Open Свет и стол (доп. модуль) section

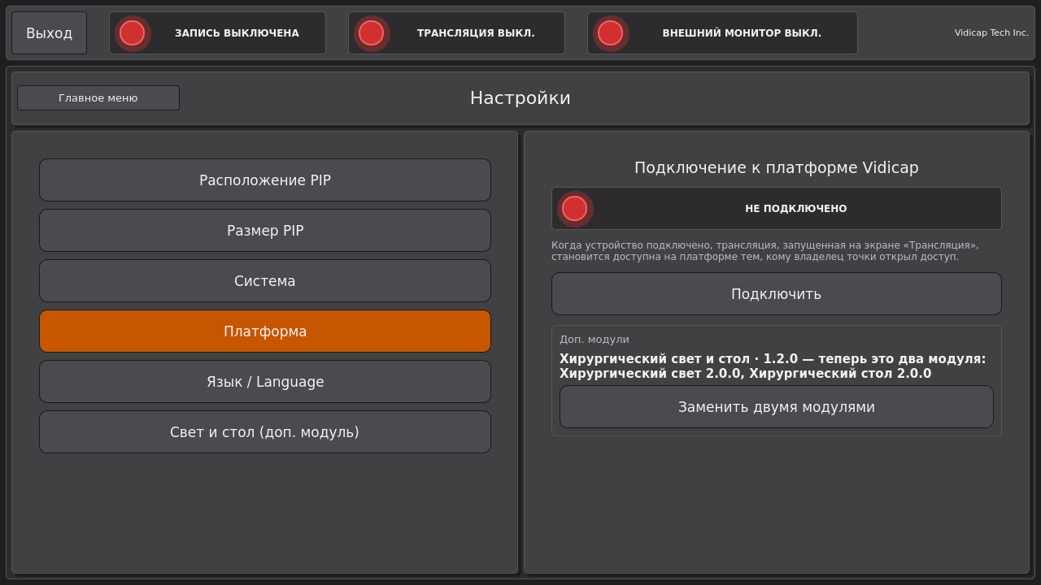click(x=265, y=431)
